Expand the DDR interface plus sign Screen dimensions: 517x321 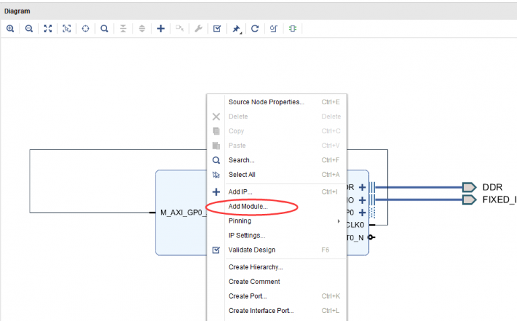pos(362,187)
